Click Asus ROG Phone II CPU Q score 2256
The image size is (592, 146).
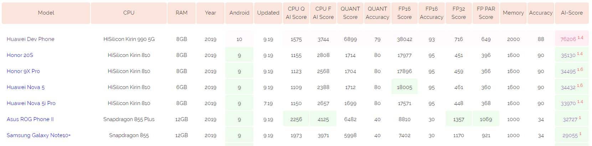pos(296,119)
